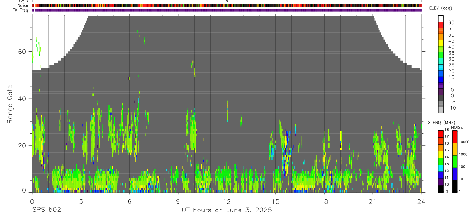
Task: Click the x-axis tick label "9"
Action: coord(178,202)
